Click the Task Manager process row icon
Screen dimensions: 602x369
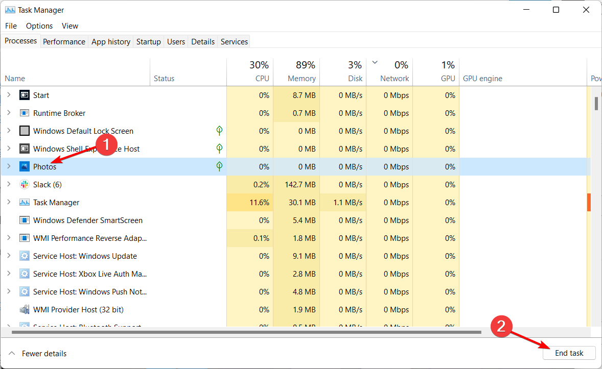click(24, 202)
